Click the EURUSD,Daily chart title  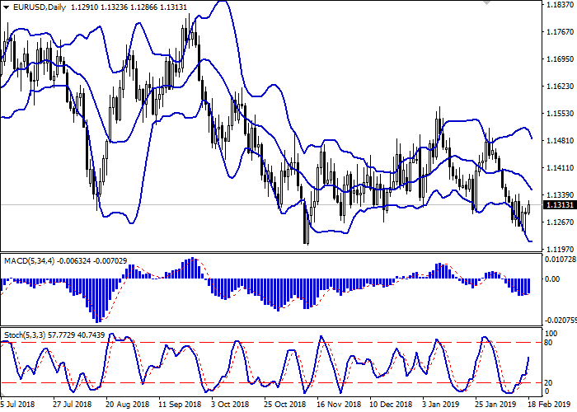pos(35,7)
